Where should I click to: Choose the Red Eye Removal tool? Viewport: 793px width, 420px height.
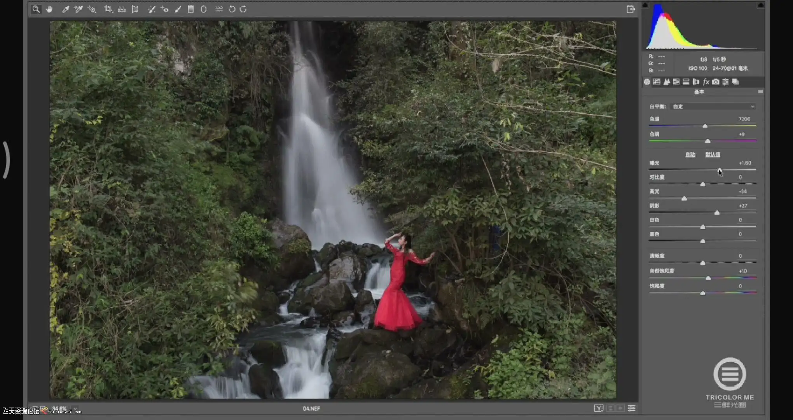[165, 9]
